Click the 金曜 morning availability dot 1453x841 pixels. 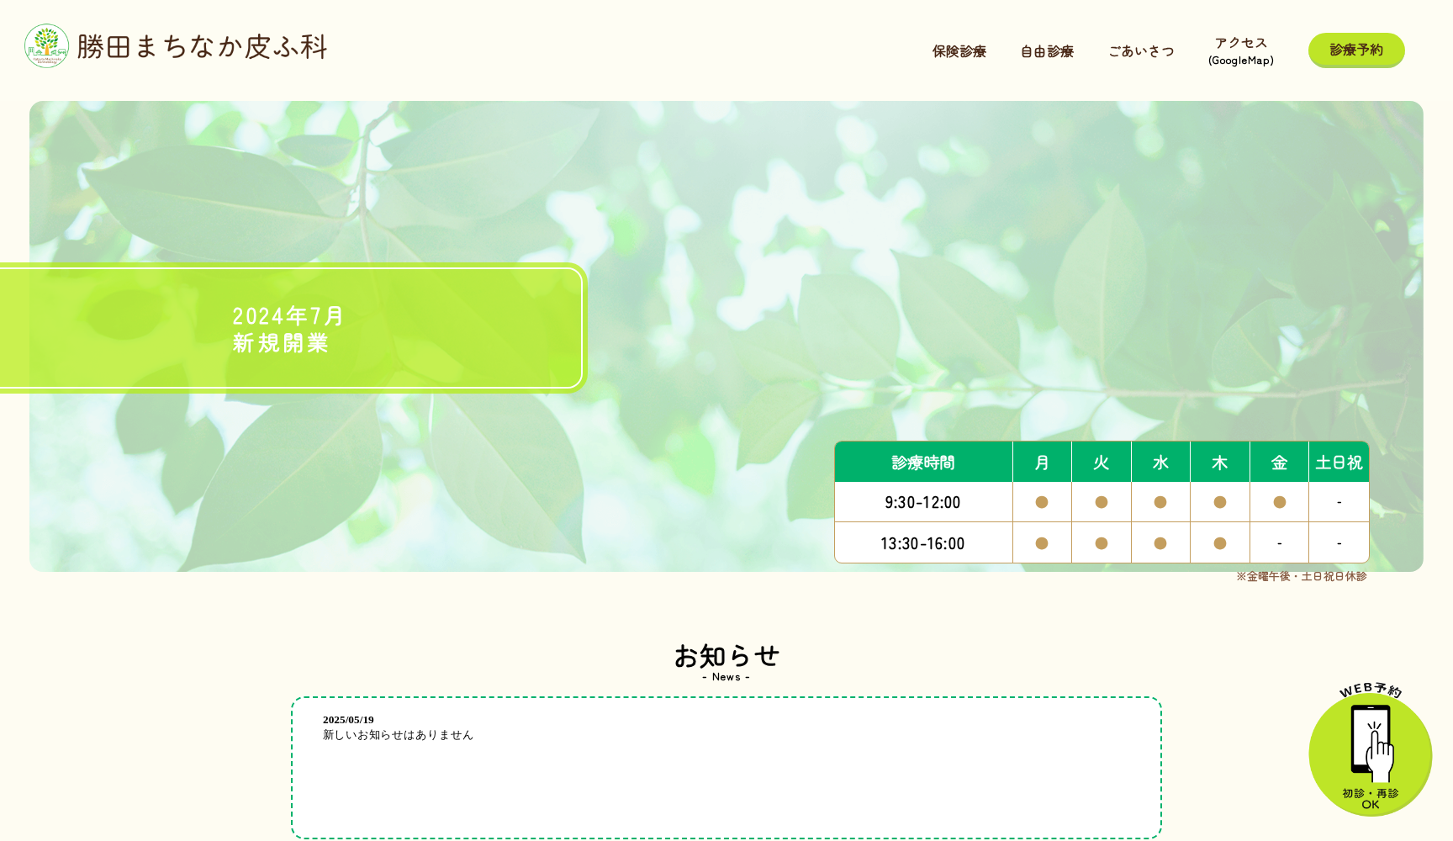point(1279,502)
